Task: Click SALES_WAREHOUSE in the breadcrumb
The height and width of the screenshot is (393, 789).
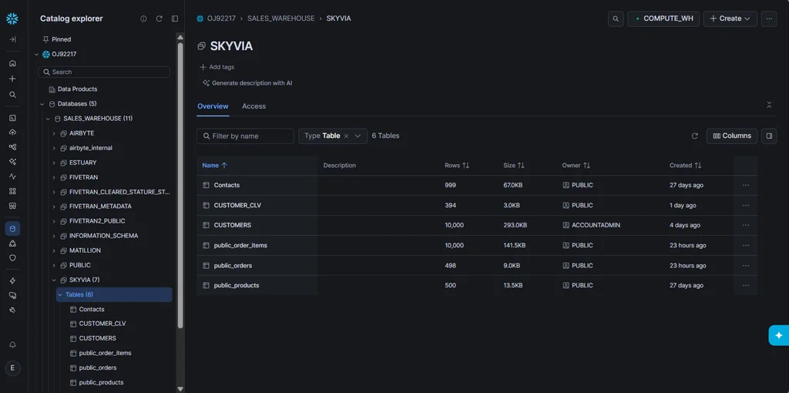Action: [280, 18]
